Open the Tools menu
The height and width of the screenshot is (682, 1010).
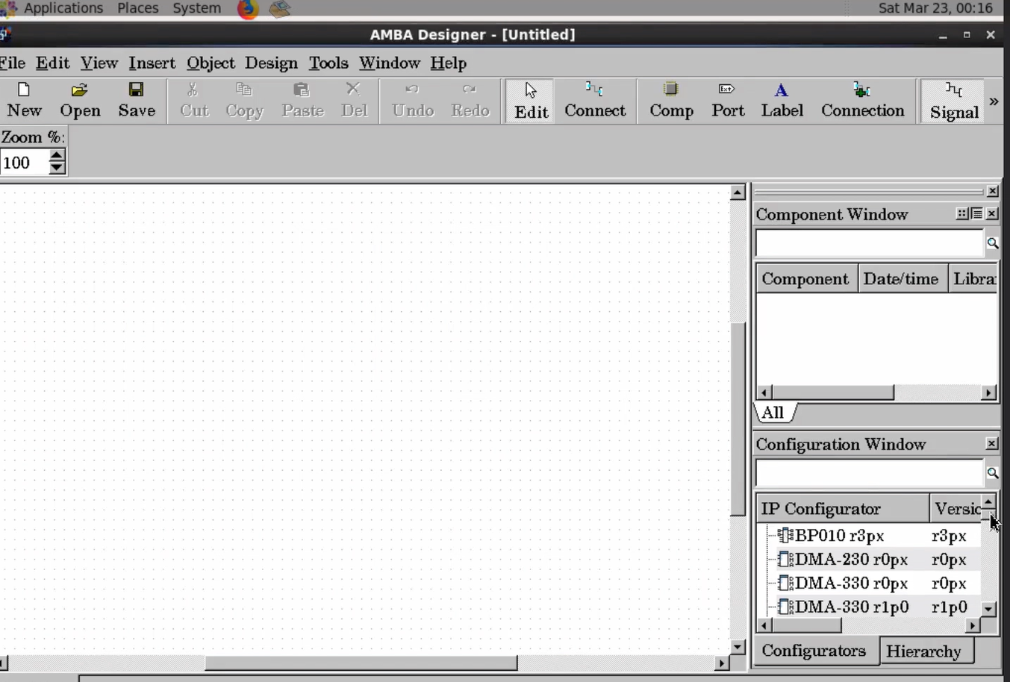(x=328, y=63)
